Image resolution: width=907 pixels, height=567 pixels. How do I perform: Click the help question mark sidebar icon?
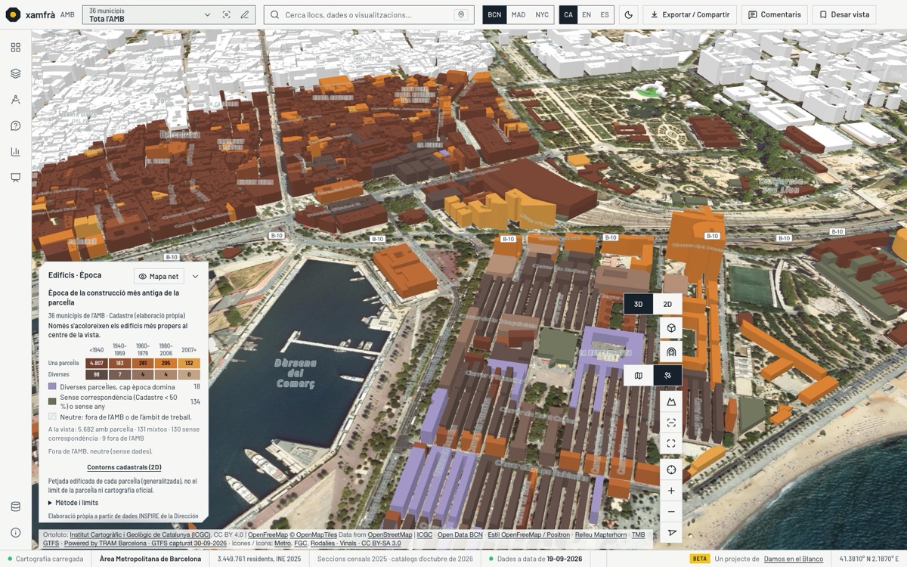(15, 125)
